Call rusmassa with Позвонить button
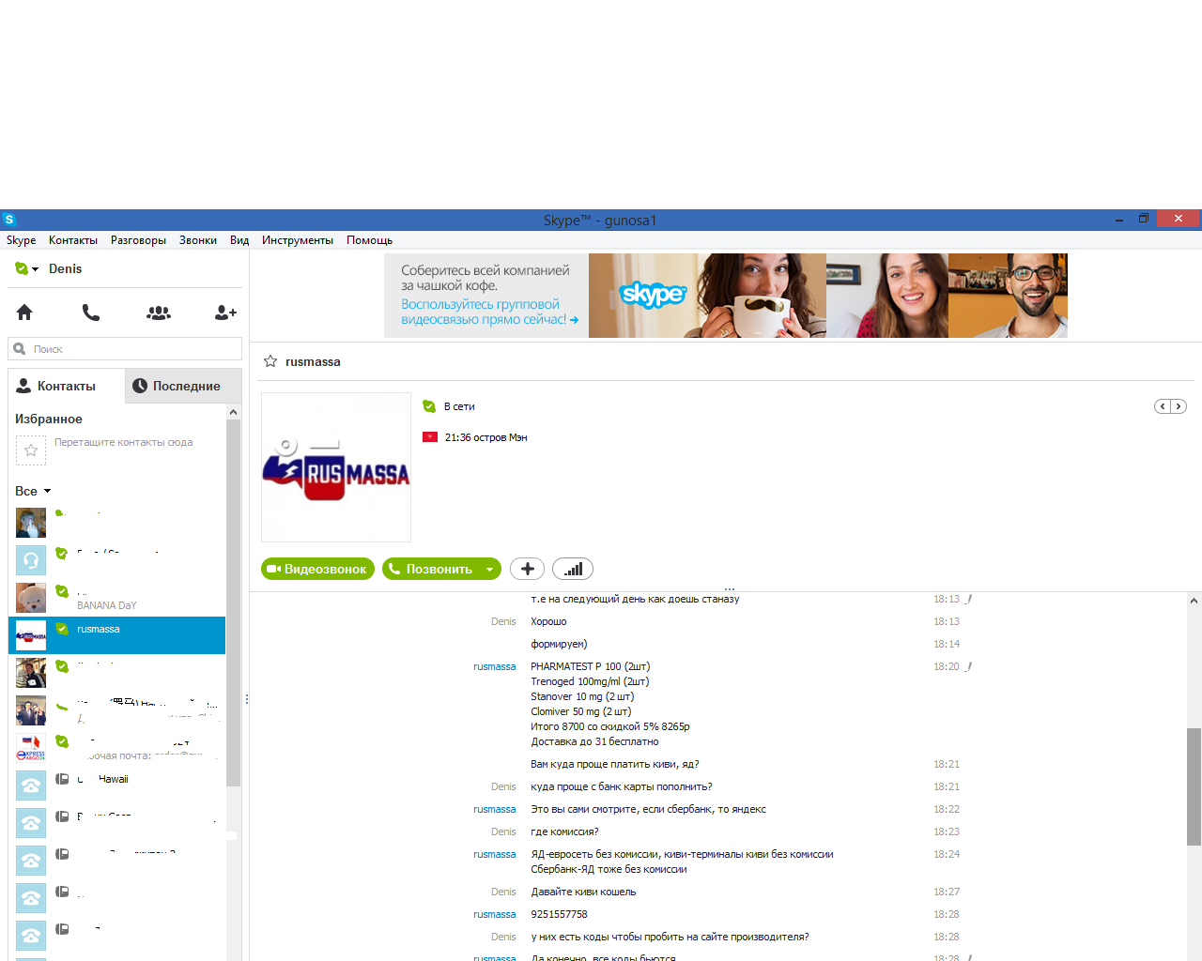The width and height of the screenshot is (1202, 961). click(432, 569)
